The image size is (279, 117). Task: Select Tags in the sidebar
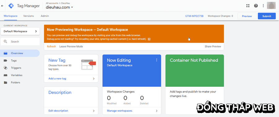click(x=20, y=61)
